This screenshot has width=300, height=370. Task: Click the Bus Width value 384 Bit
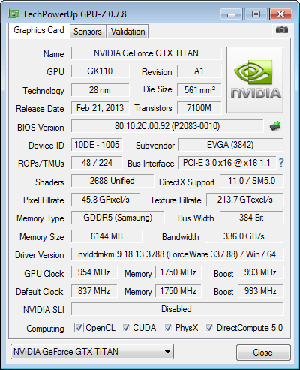coord(252,218)
